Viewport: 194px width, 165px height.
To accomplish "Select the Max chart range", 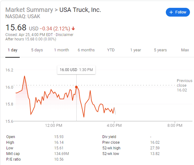I will tap(185, 50).
